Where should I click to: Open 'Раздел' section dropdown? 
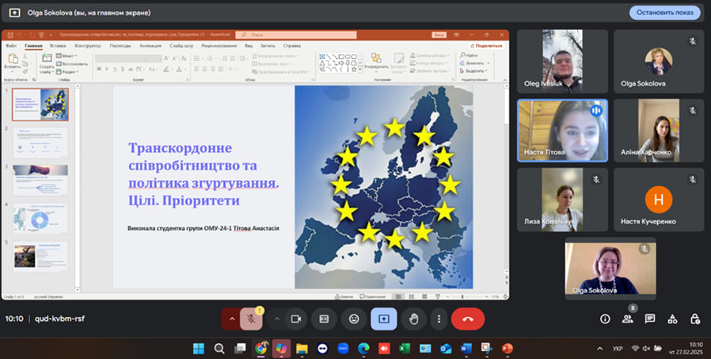click(67, 71)
